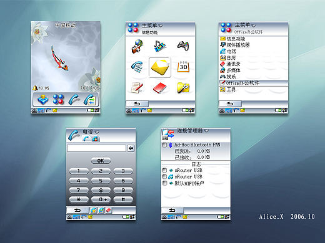Tap the envelope status icon on home screen status bar
This screenshot has width=325, height=243.
pos(55,111)
